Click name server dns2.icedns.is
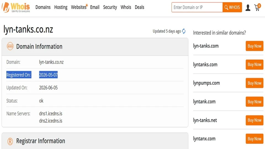Image resolution: width=265 pixels, height=149 pixels. (x=51, y=121)
